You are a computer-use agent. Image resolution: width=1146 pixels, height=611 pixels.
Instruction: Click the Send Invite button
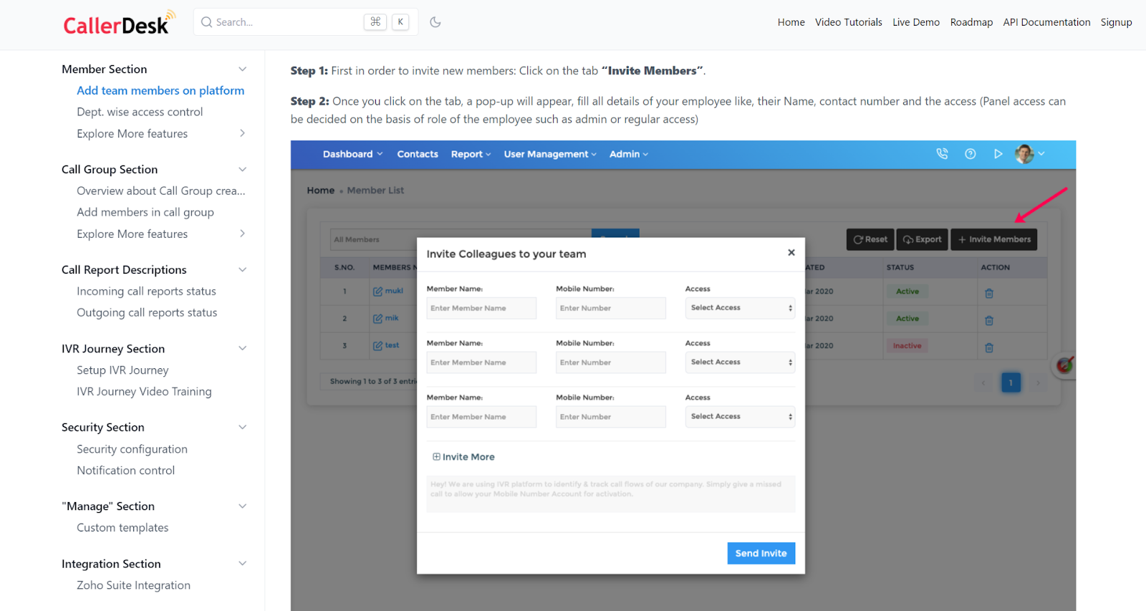[761, 553]
